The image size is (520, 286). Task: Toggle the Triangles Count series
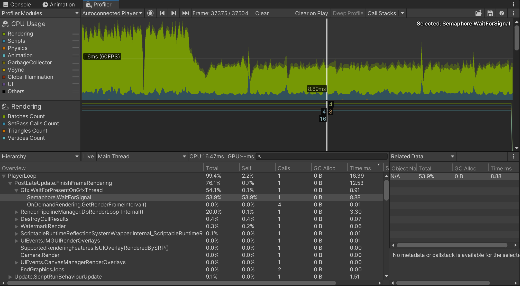[4, 131]
